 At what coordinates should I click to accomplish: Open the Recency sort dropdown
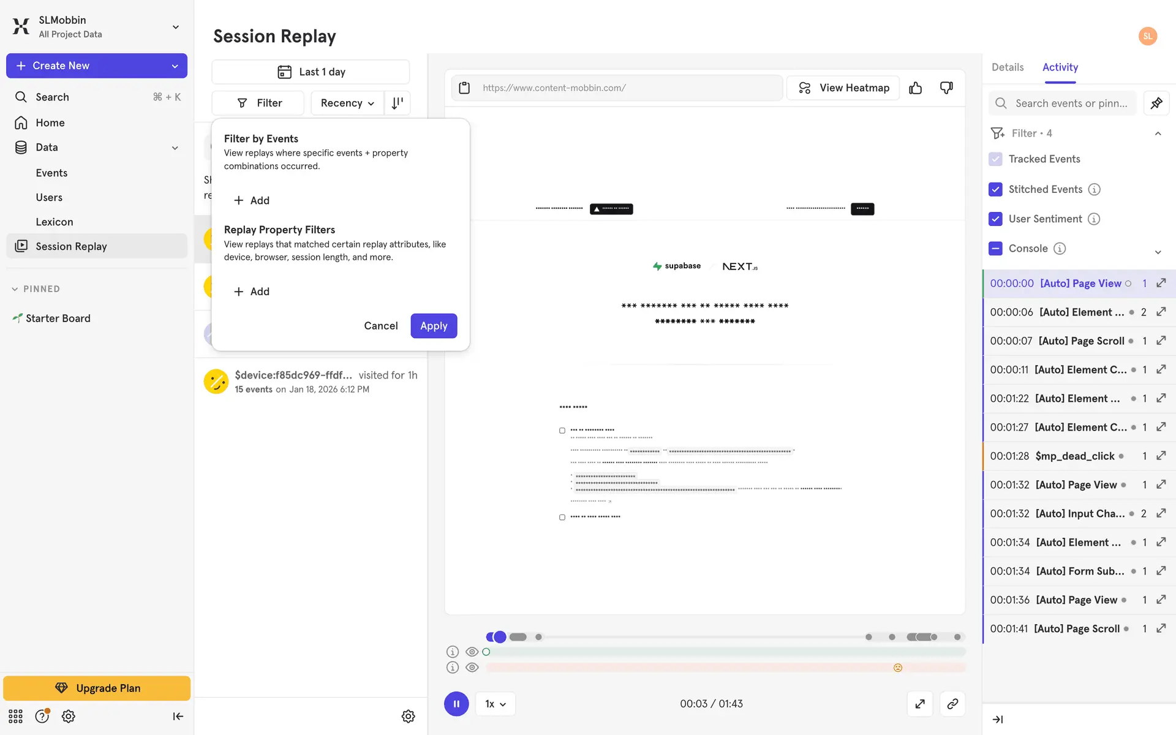tap(347, 103)
